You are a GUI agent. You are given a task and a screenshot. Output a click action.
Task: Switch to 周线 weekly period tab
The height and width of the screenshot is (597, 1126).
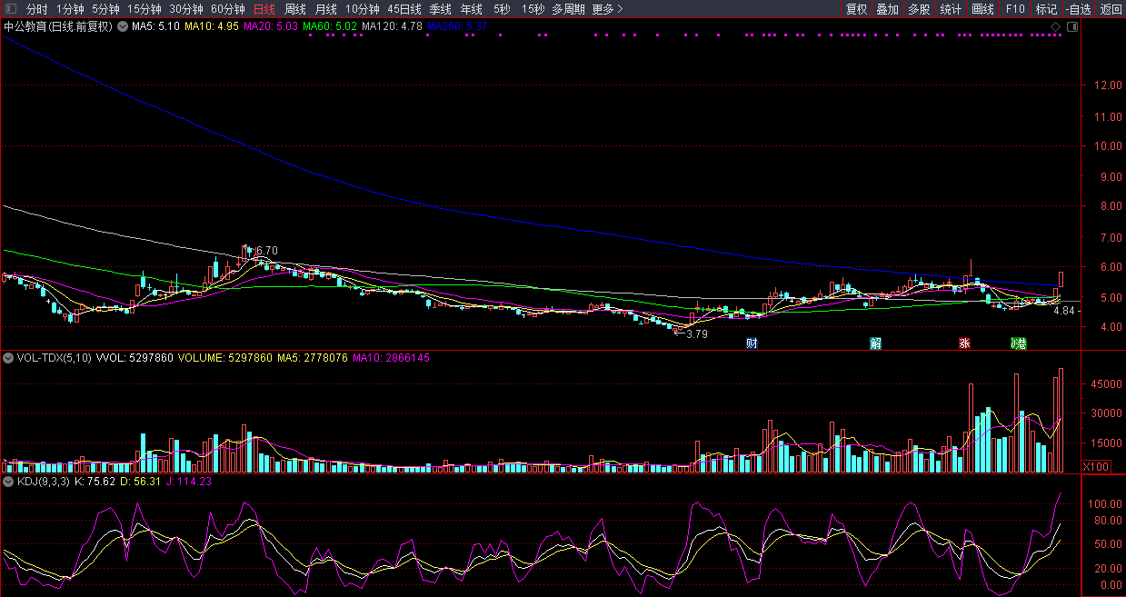(295, 9)
